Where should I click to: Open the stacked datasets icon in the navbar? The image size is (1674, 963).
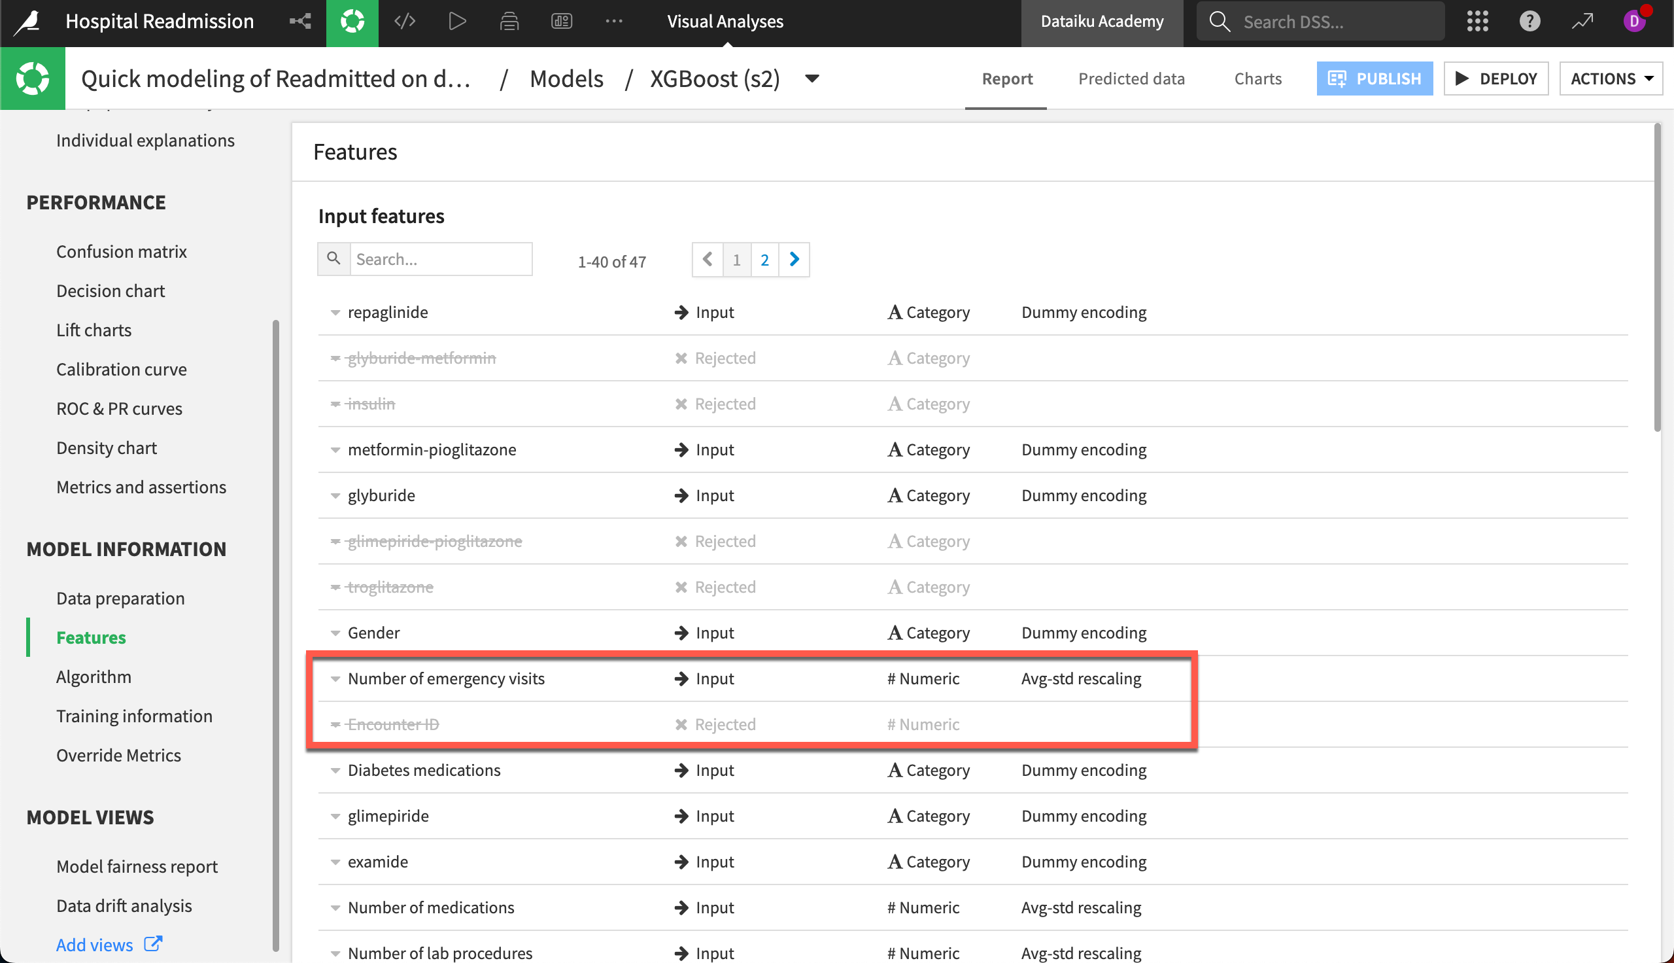pyautogui.click(x=509, y=20)
